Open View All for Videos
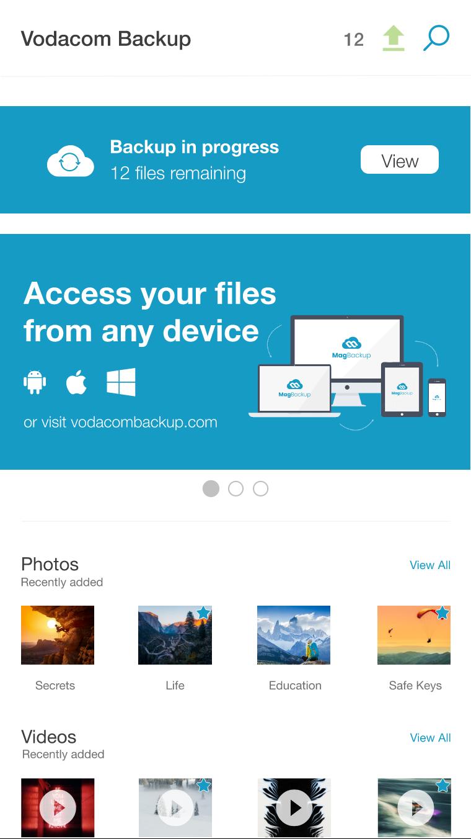The image size is (471, 839). pyautogui.click(x=430, y=737)
